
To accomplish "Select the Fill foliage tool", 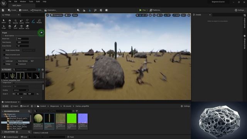I will click(10, 27).
